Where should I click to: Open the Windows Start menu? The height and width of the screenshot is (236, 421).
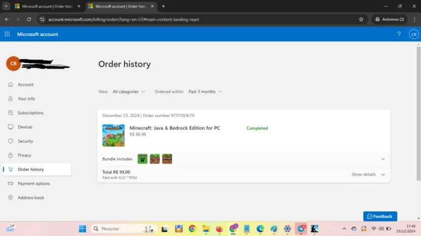[x=82, y=229]
